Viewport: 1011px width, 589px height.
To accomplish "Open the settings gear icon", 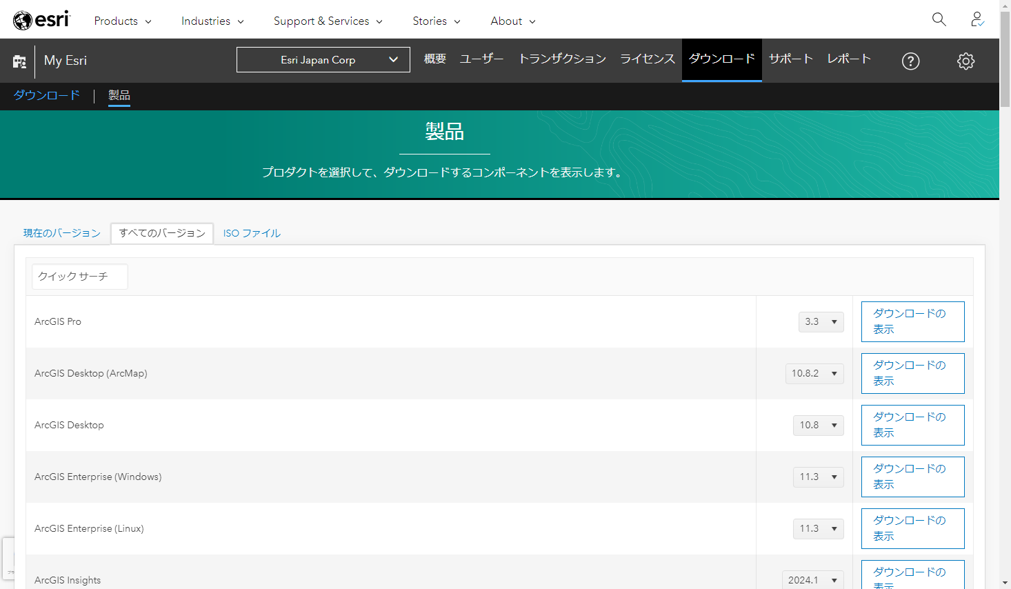I will click(x=966, y=61).
